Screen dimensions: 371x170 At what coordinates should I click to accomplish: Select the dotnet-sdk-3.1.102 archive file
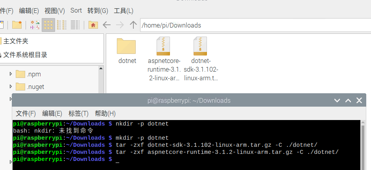(201, 59)
